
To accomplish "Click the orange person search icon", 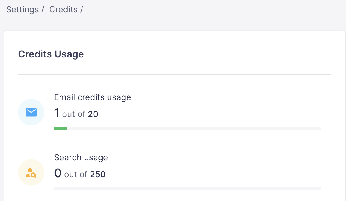I will [x=31, y=173].
